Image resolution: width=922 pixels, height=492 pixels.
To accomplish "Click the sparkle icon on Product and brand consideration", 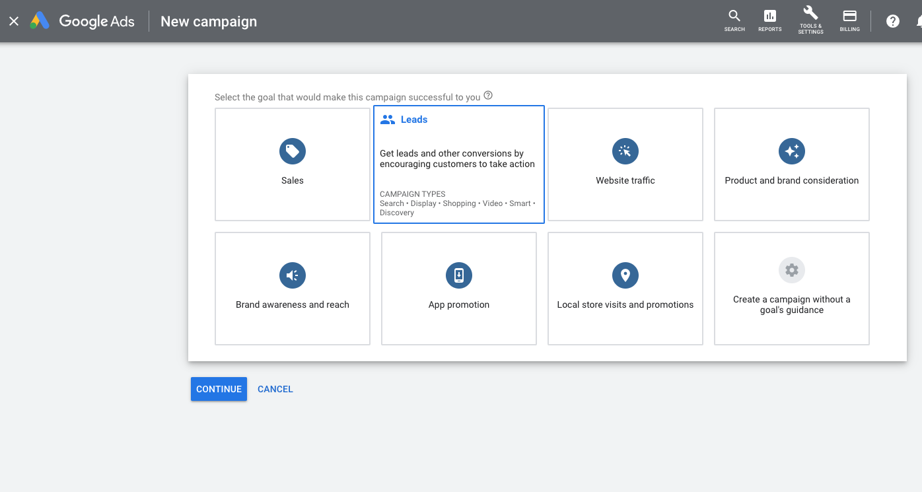I will 791,151.
